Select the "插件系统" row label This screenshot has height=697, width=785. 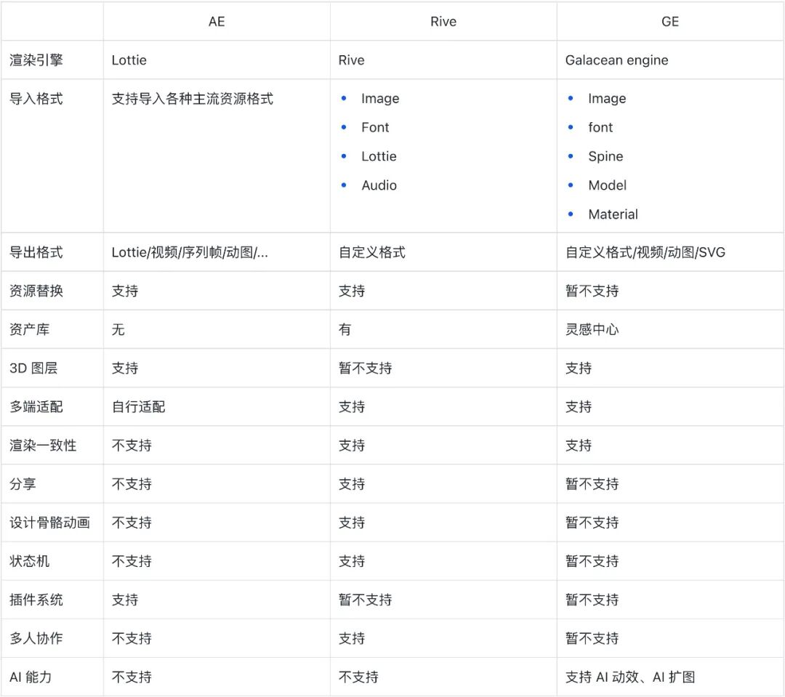[36, 600]
